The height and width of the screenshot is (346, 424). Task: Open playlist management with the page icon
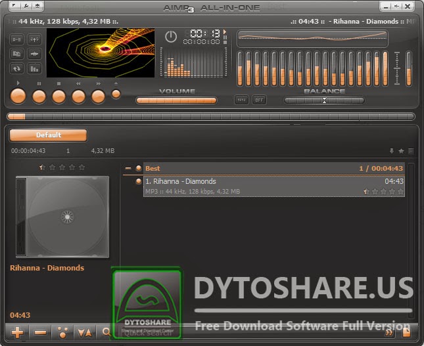(x=406, y=332)
